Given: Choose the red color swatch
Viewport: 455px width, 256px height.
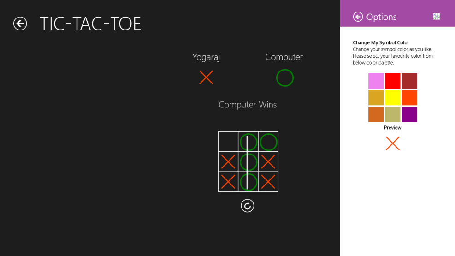Looking at the screenshot, I should coord(393,81).
